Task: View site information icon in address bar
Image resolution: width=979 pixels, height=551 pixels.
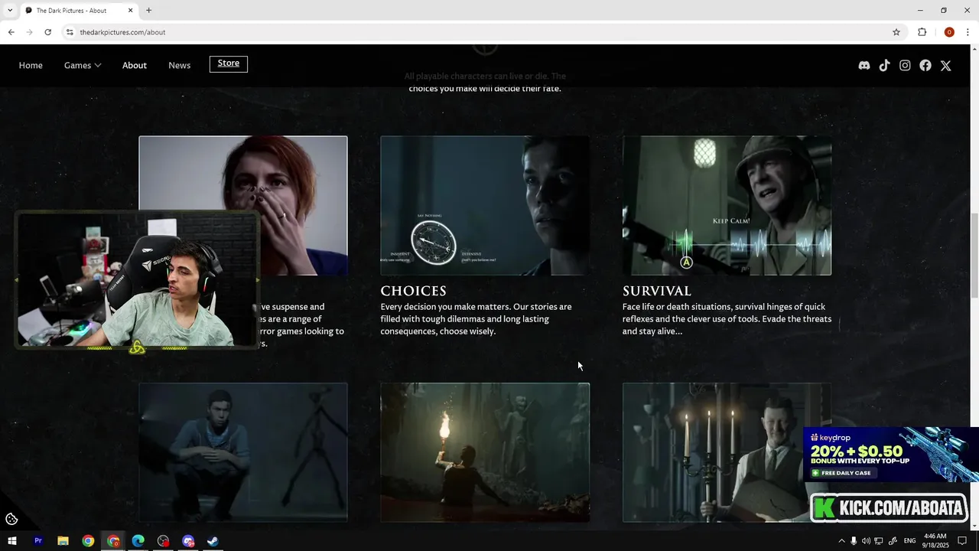Action: click(x=70, y=32)
